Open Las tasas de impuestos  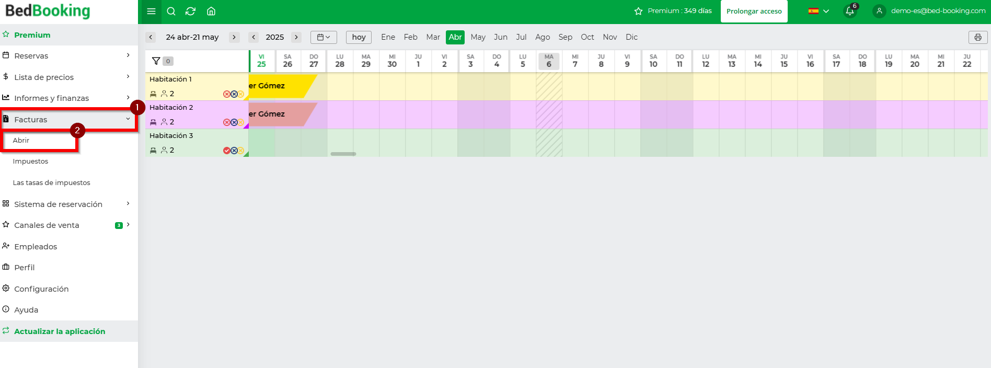(x=51, y=183)
